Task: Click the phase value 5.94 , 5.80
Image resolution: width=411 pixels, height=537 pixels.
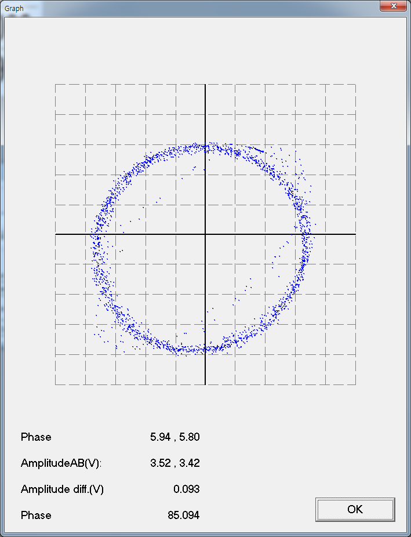Action: pos(174,437)
